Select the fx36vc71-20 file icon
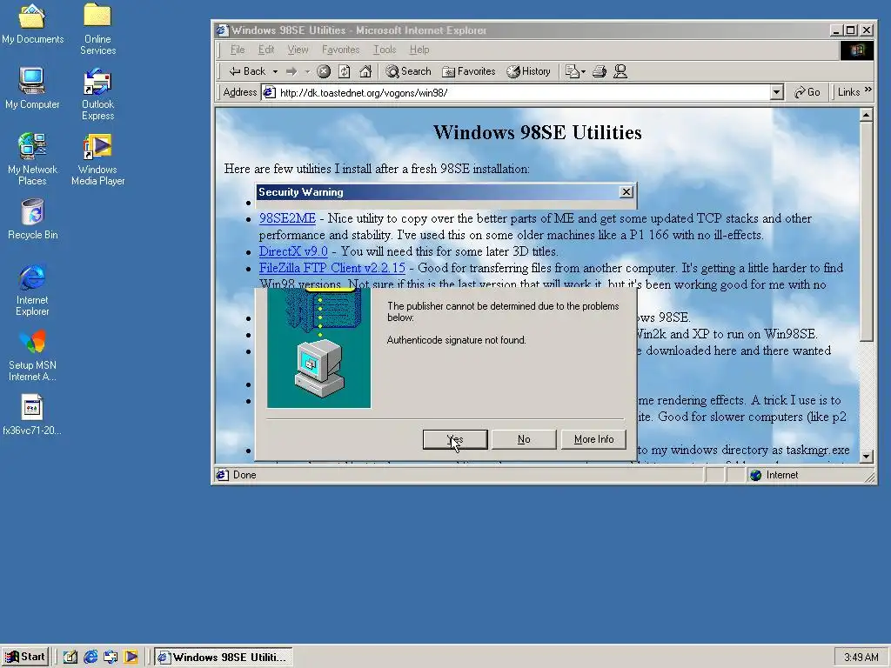The image size is (891, 668). point(32,415)
